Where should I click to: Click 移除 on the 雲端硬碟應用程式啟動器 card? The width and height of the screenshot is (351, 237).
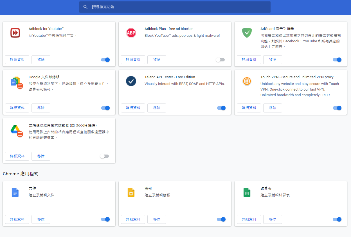[41, 156]
